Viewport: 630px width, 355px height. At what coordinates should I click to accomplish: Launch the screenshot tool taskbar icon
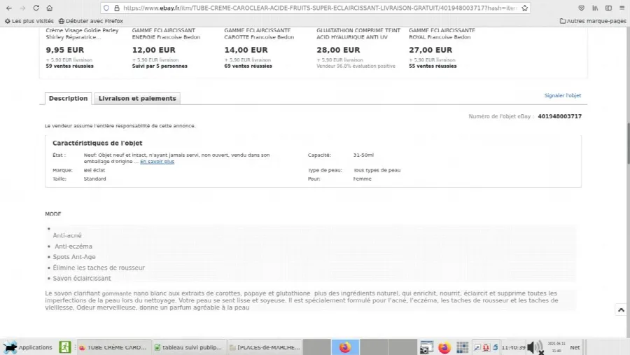coord(426,347)
